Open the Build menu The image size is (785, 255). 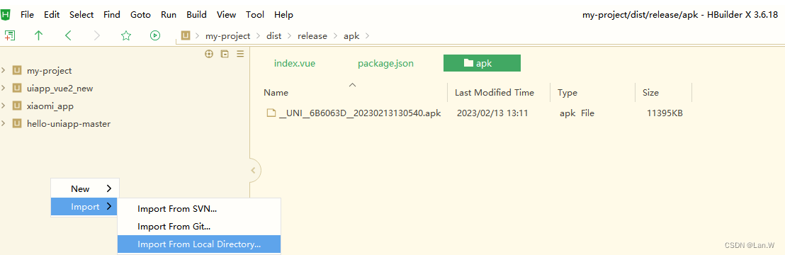click(197, 15)
